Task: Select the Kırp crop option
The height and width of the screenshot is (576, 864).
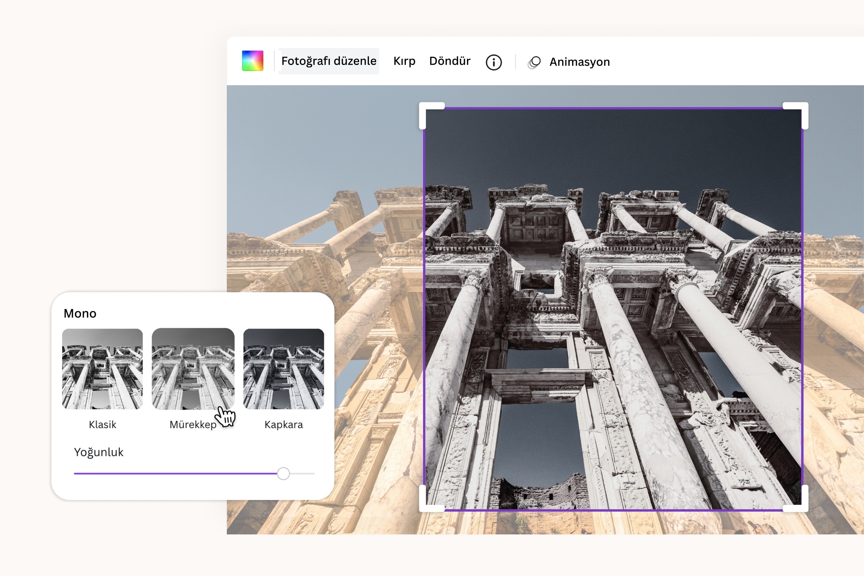Action: pos(404,61)
